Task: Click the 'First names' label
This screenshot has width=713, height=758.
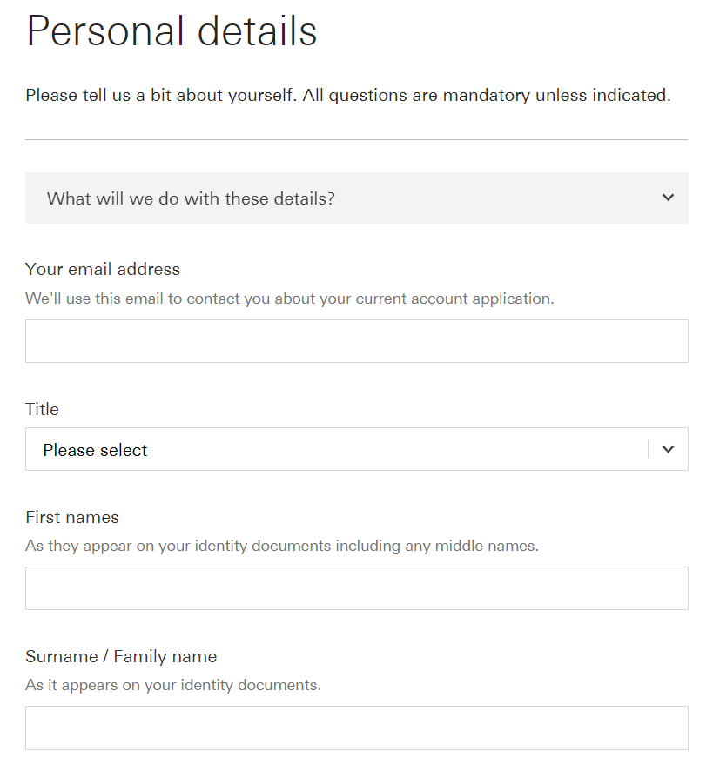Action: coord(72,517)
